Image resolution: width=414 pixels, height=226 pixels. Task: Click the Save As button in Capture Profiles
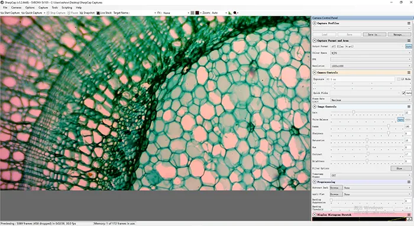374,34
